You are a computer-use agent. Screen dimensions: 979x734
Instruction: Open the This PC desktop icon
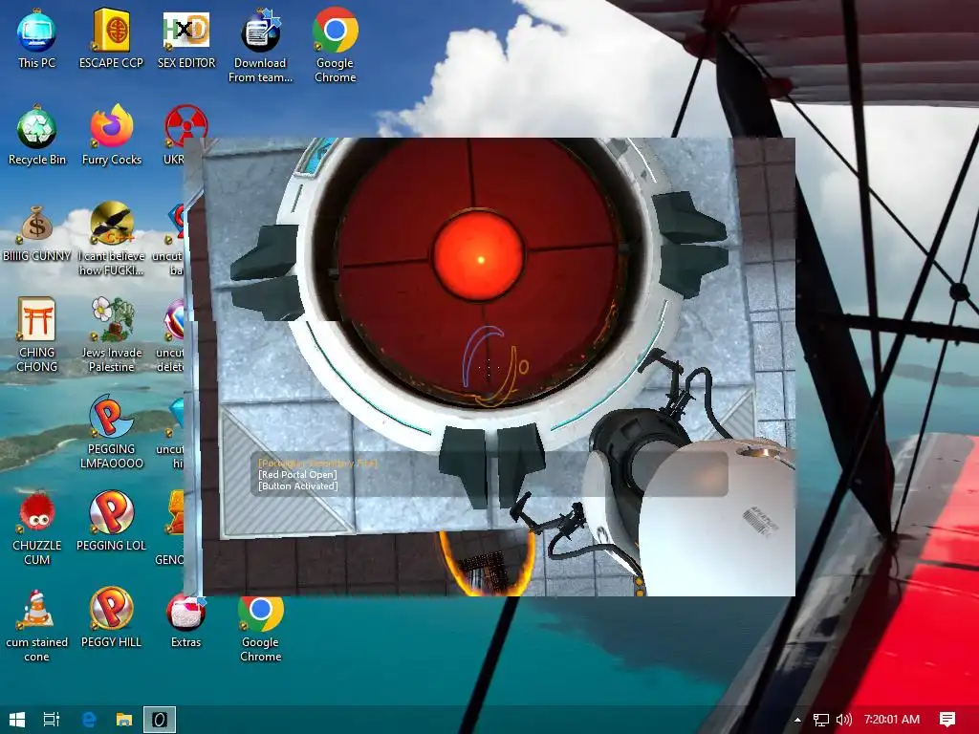coord(36,38)
